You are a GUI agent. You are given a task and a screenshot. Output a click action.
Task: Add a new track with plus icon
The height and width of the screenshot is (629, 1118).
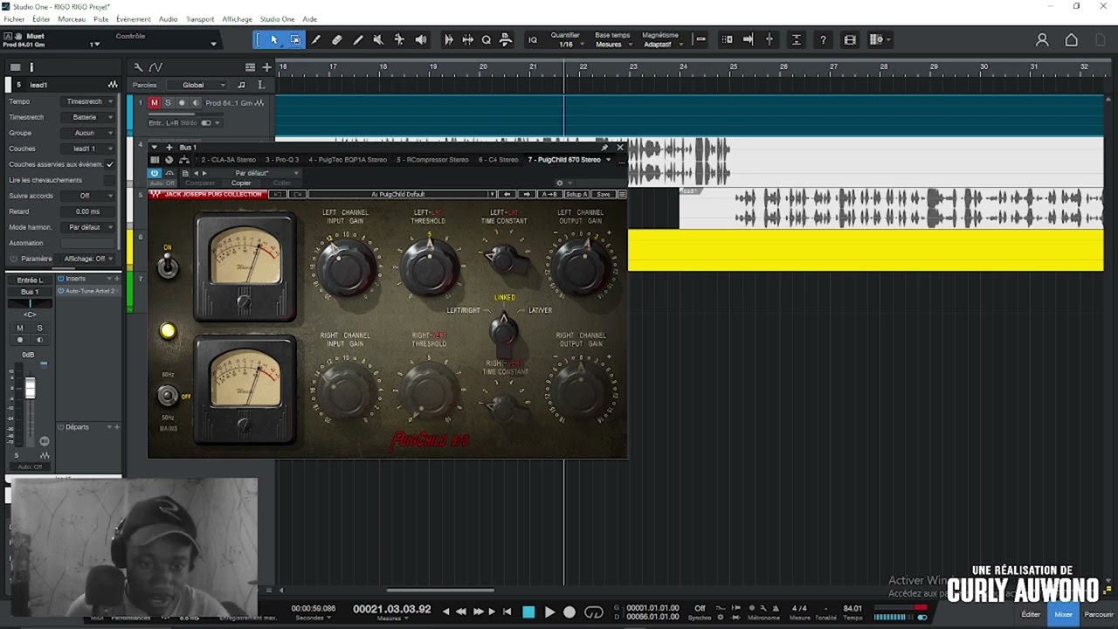(266, 67)
